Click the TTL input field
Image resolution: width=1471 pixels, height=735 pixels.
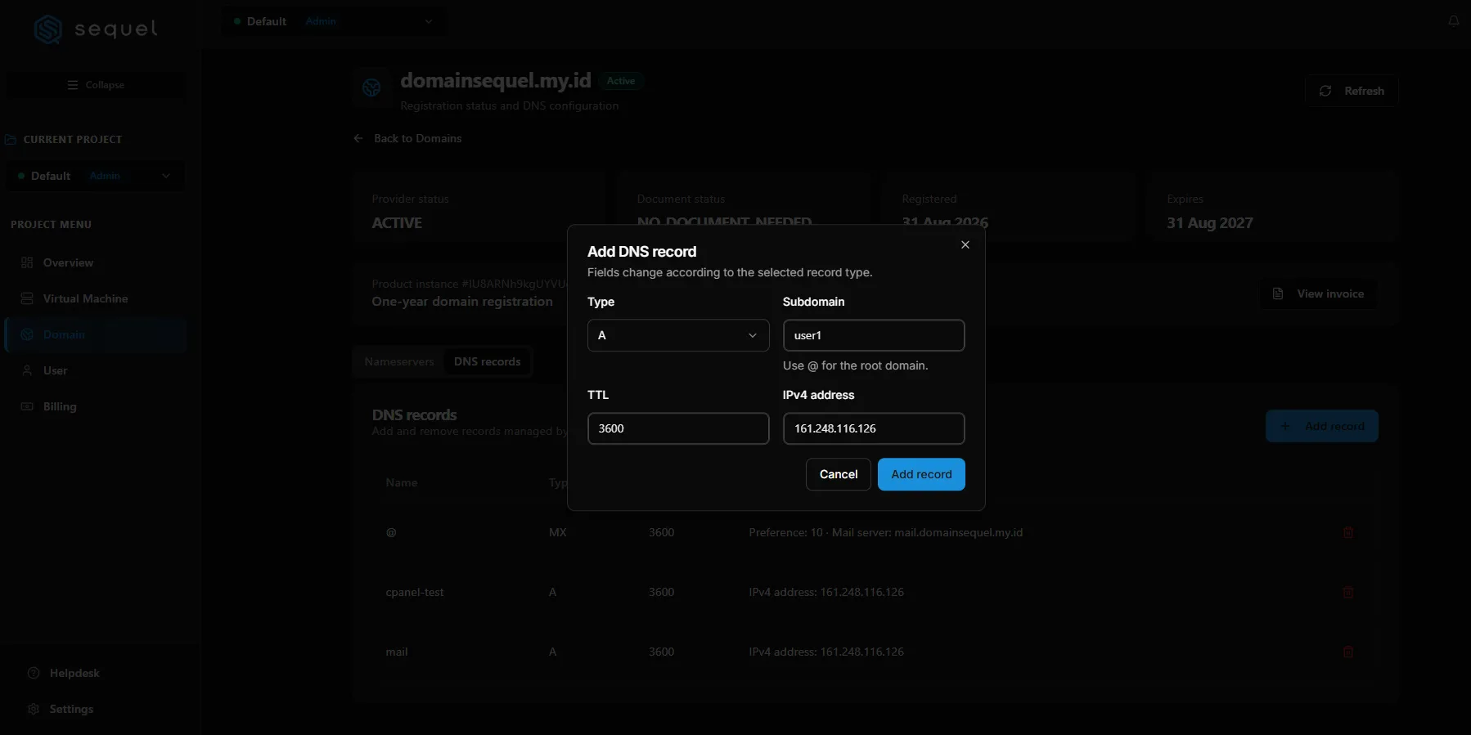tap(678, 428)
